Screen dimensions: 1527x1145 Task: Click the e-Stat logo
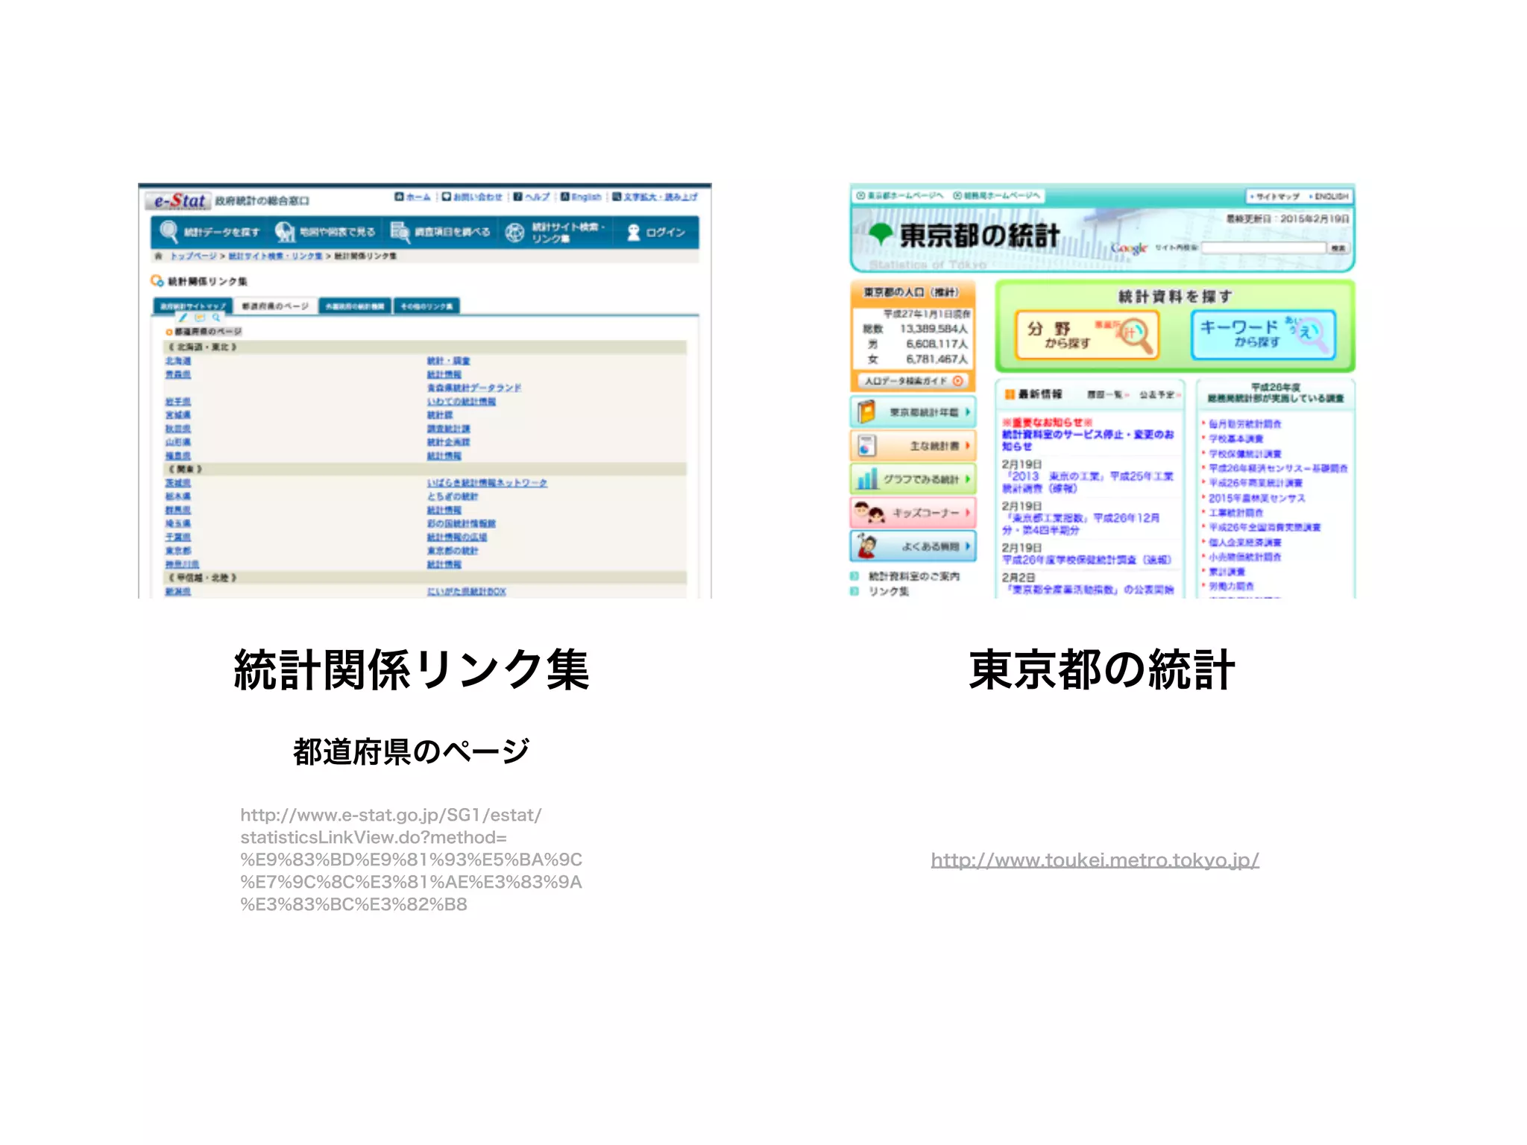point(179,201)
